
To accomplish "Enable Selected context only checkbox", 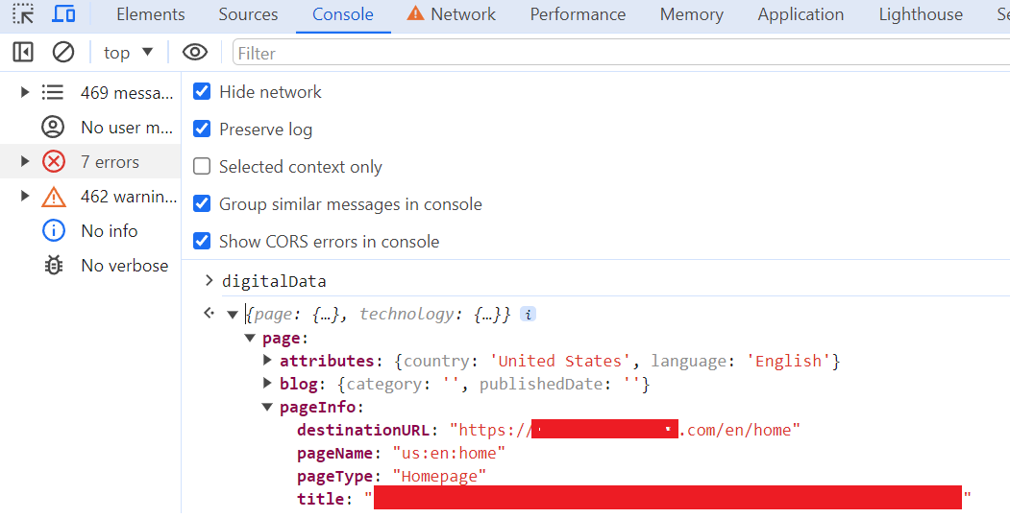I will click(202, 167).
